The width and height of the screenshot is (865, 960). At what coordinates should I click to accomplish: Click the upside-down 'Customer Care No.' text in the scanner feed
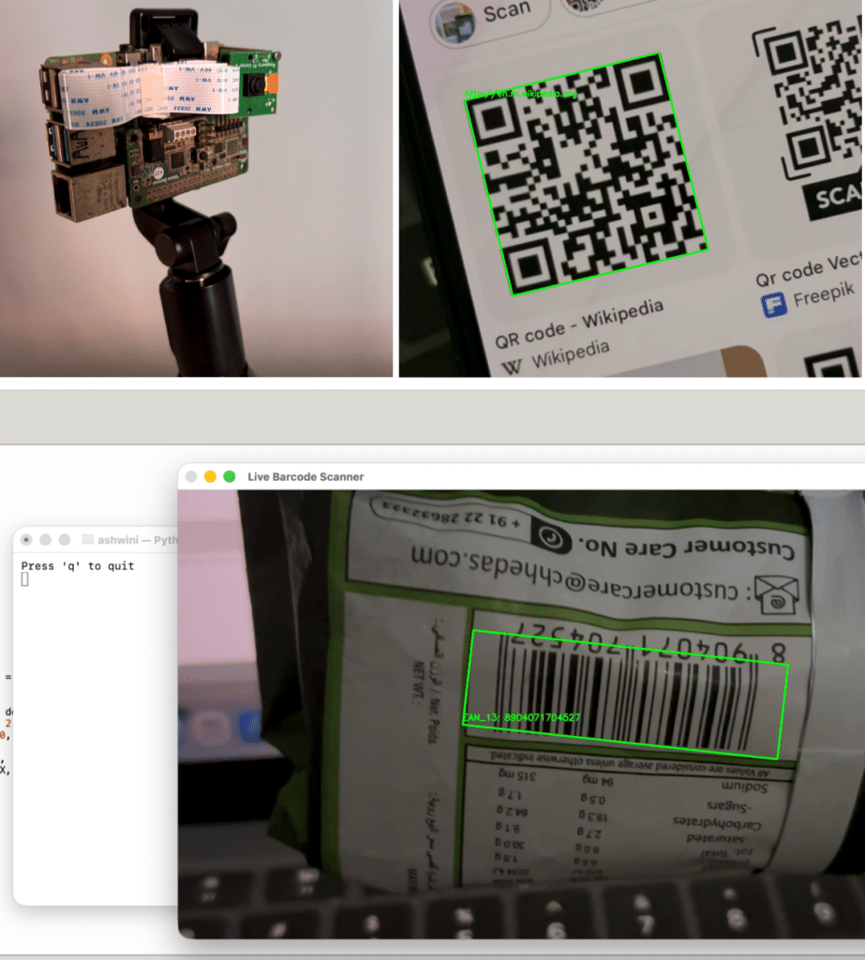(686, 547)
